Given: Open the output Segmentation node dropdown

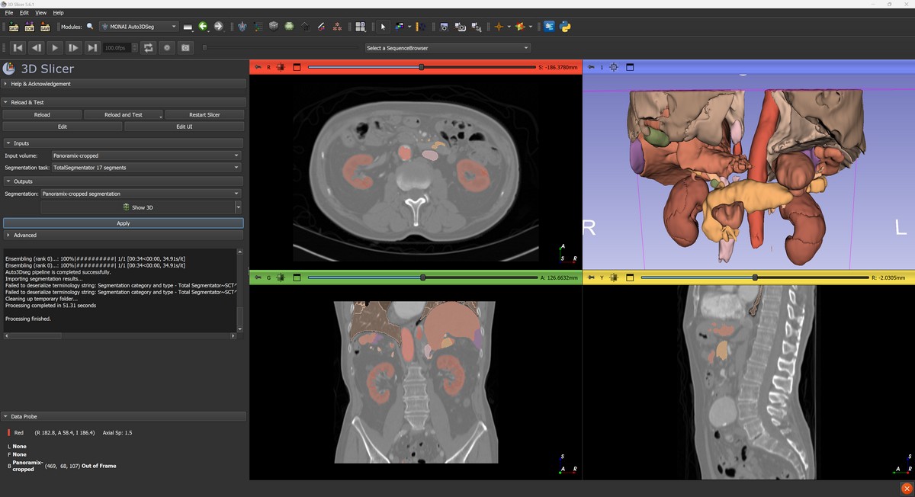Looking at the screenshot, I should 140,194.
